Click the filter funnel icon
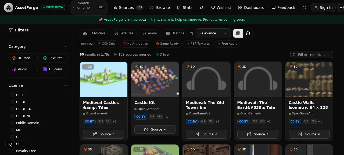This screenshot has width=344, height=155. [x=11, y=30]
